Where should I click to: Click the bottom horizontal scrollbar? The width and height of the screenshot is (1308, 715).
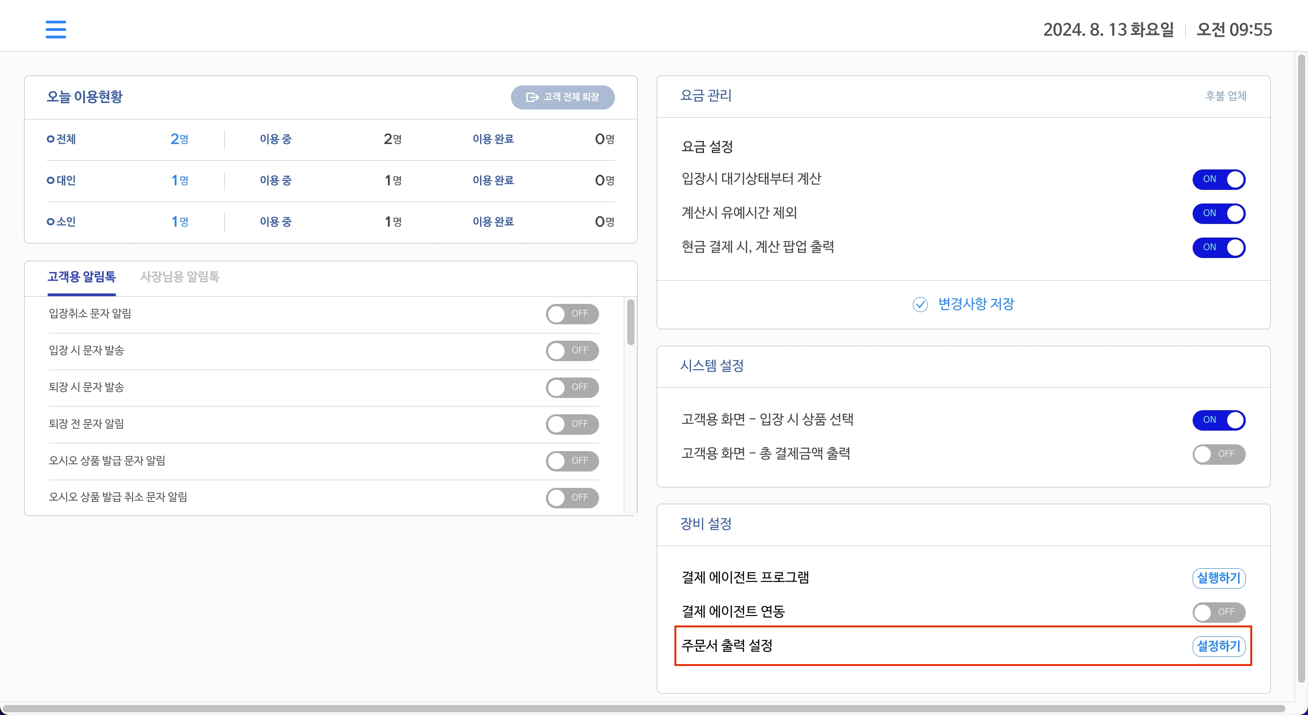pyautogui.click(x=644, y=708)
